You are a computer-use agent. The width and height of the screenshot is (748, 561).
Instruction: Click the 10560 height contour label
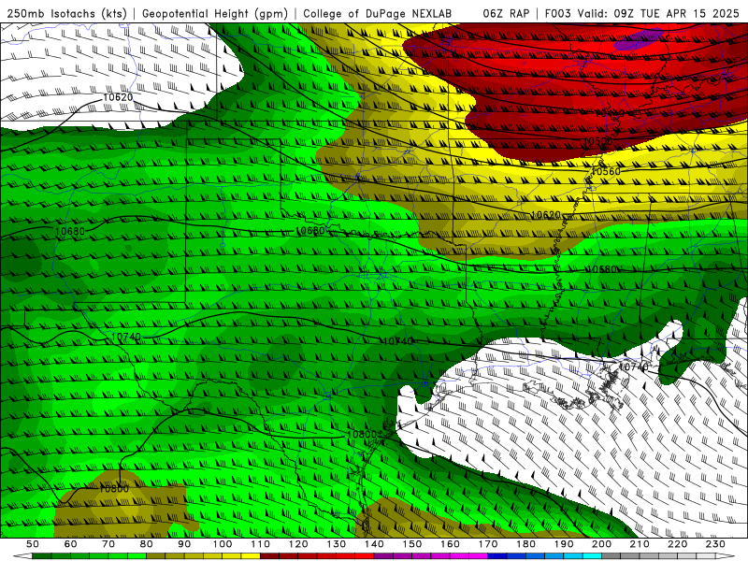click(605, 172)
